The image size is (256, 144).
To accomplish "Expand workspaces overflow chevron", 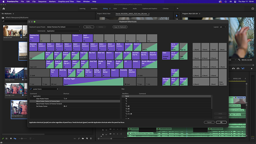I will point(177,8).
